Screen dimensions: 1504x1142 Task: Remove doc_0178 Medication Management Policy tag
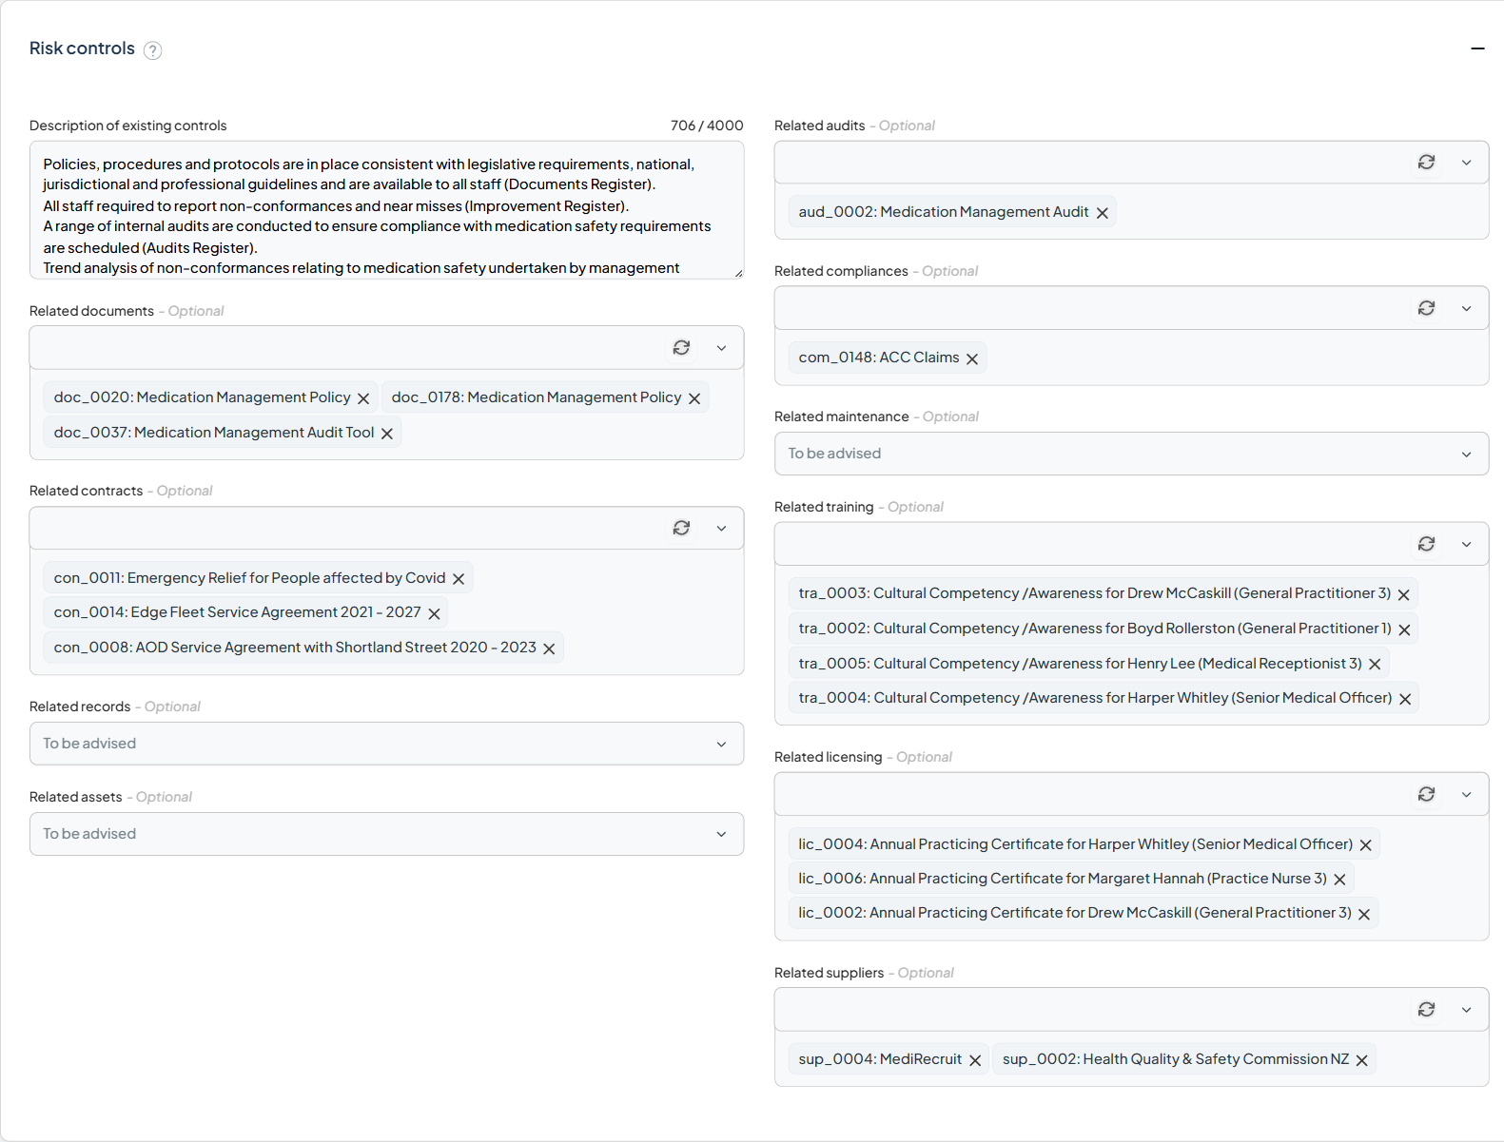694,398
